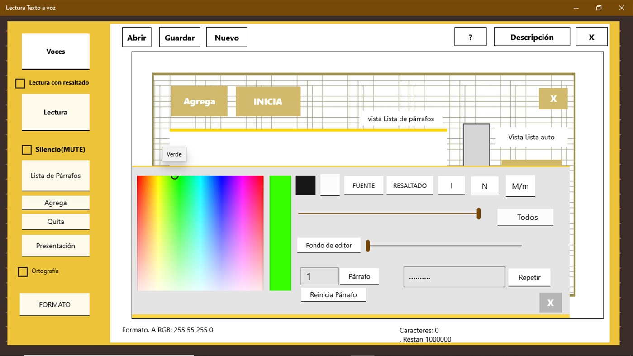Toggle italic formatting with the I button
This screenshot has height=356, width=633.
(451, 185)
